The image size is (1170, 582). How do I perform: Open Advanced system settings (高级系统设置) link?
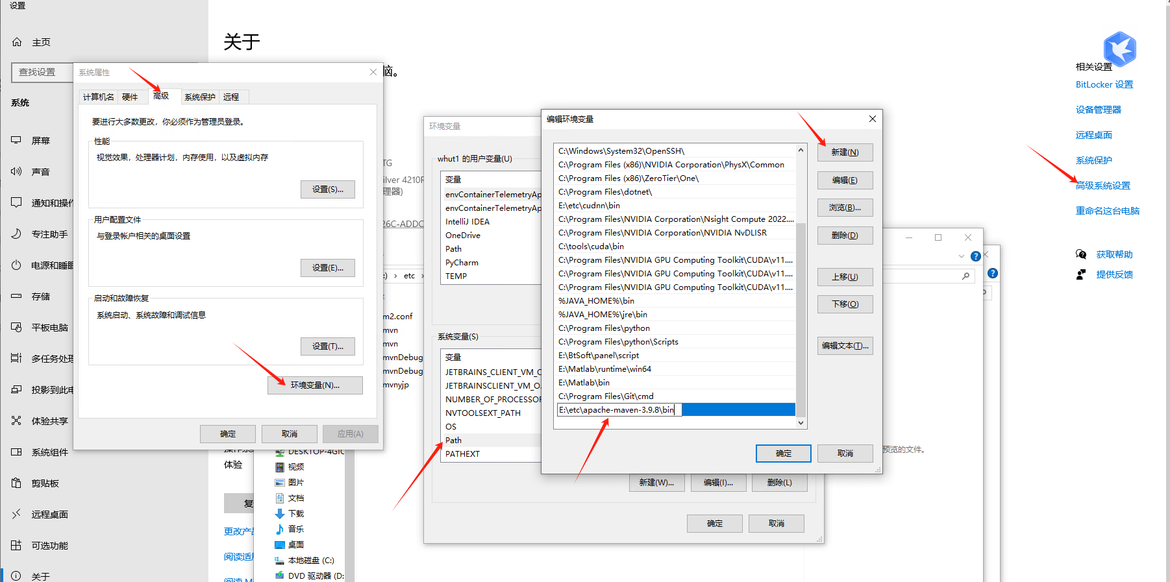(x=1102, y=186)
